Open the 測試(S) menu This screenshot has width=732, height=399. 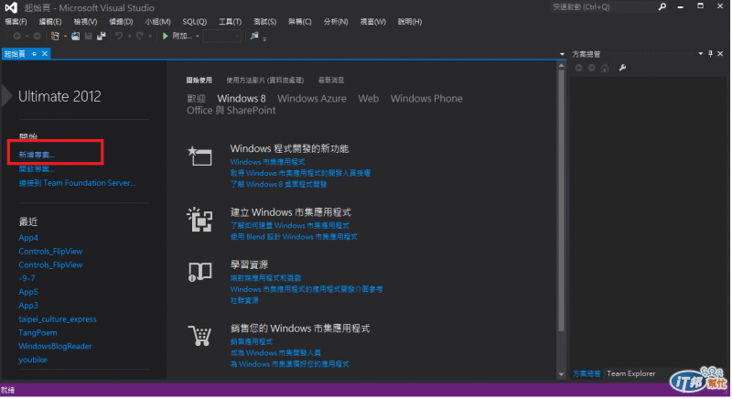click(x=264, y=21)
